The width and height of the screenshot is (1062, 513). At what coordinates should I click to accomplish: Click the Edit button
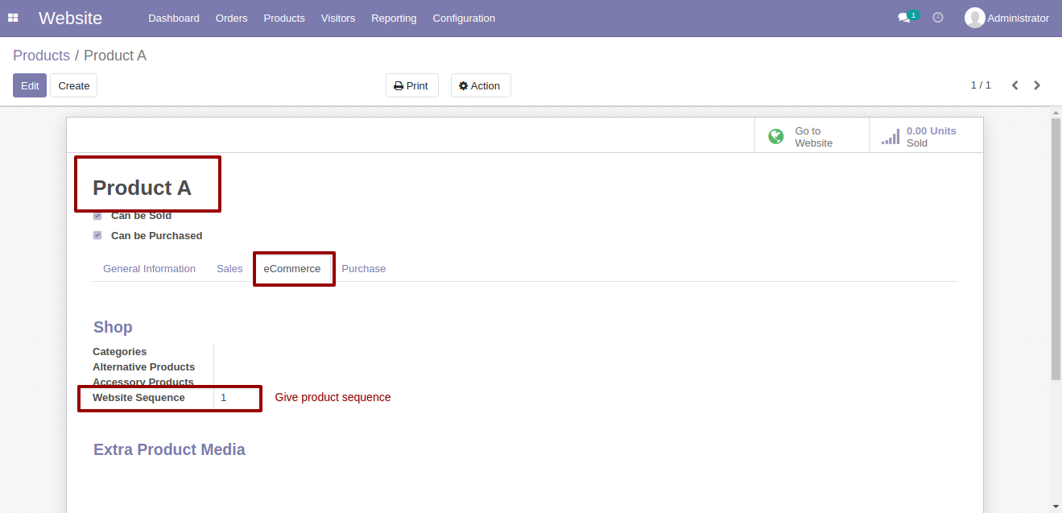pos(30,85)
